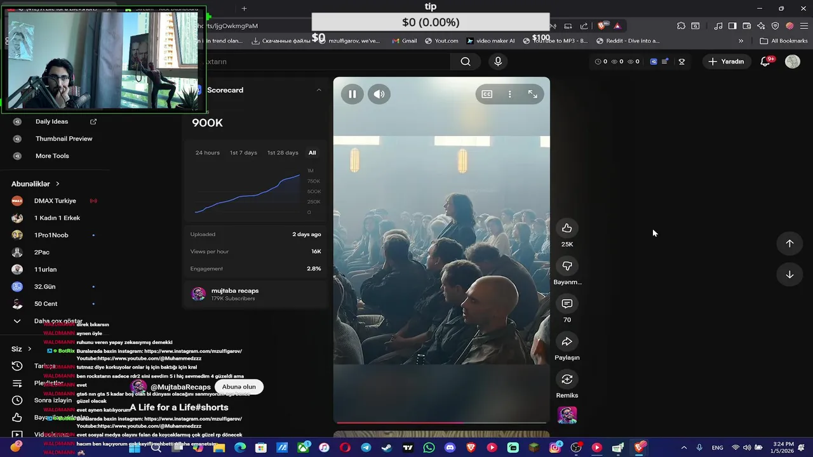
Task: Dislike the Short with thumbs-down icon
Action: [567, 266]
